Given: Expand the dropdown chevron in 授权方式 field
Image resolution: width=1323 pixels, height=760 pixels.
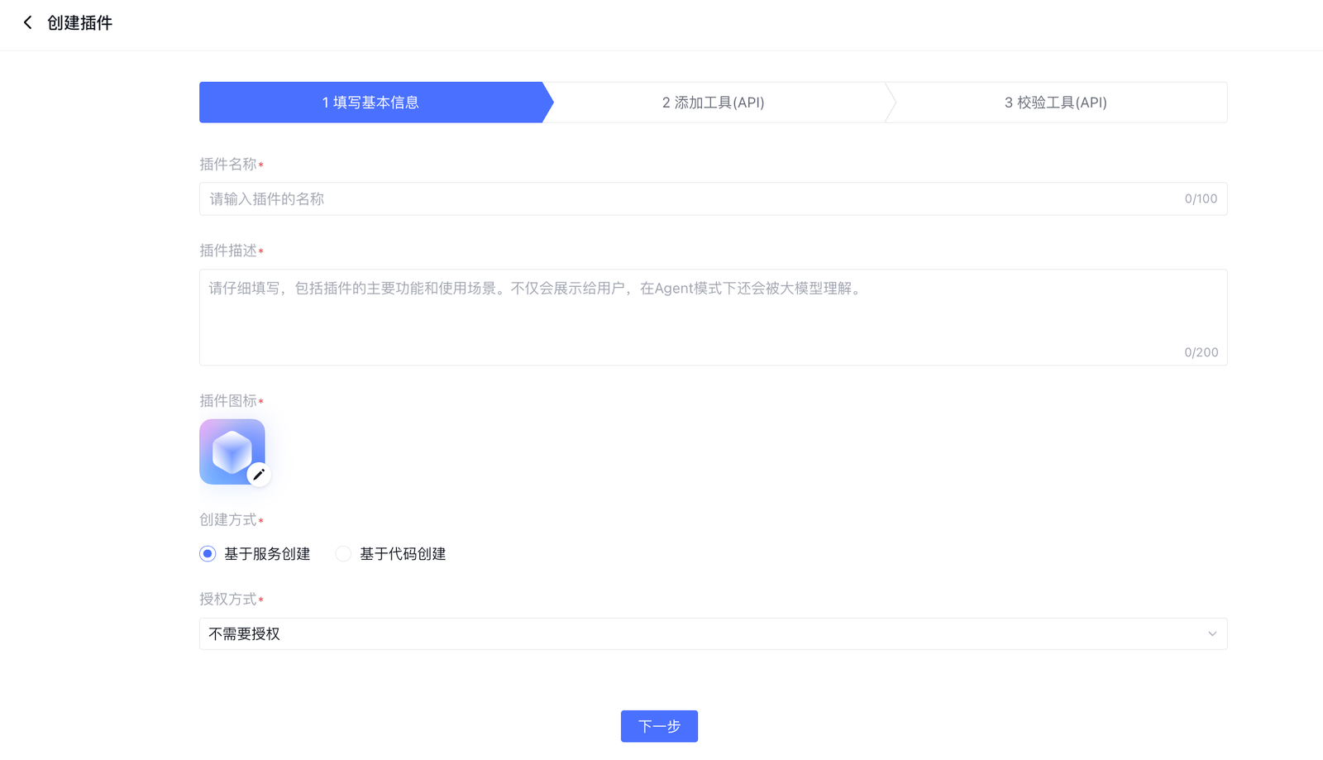Looking at the screenshot, I should (1212, 634).
